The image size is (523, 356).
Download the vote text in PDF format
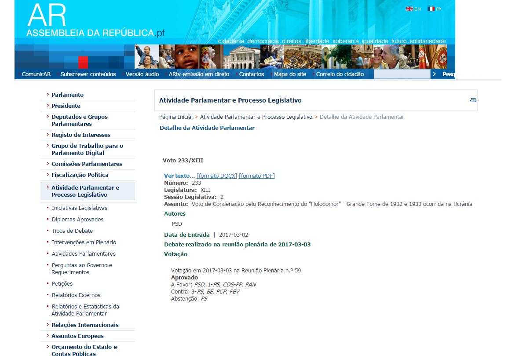click(x=256, y=176)
